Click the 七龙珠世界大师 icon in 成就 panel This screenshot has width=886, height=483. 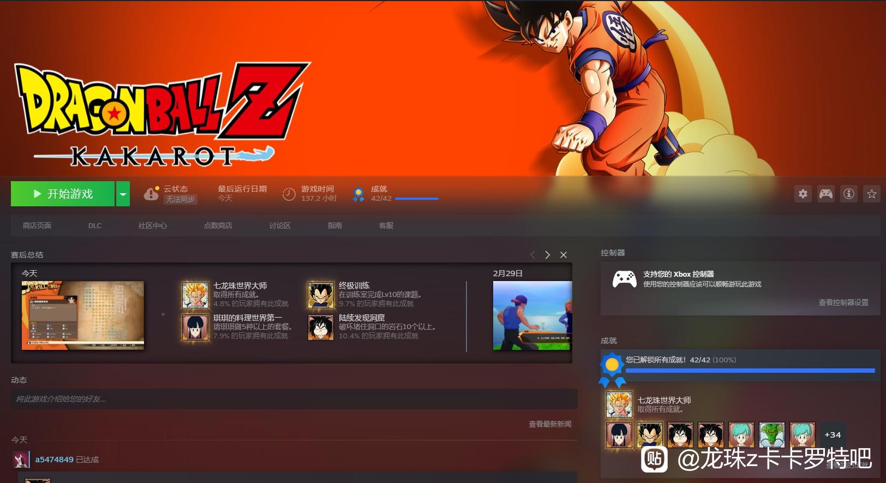(x=619, y=404)
